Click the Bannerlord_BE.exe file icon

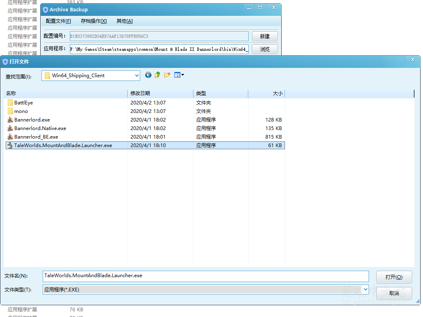pyautogui.click(x=10, y=137)
